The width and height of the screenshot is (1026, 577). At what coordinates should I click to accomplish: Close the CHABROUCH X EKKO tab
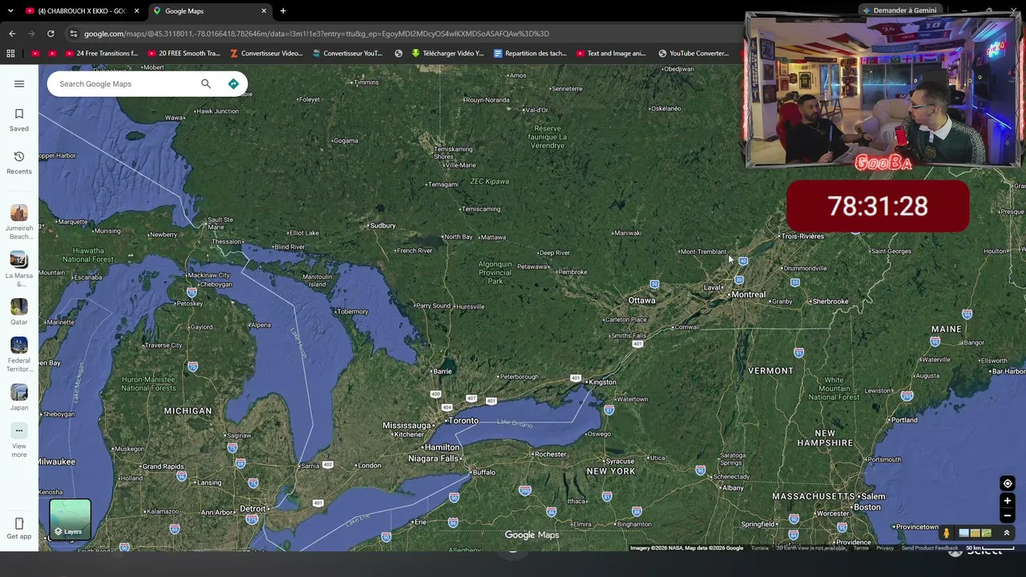136,11
